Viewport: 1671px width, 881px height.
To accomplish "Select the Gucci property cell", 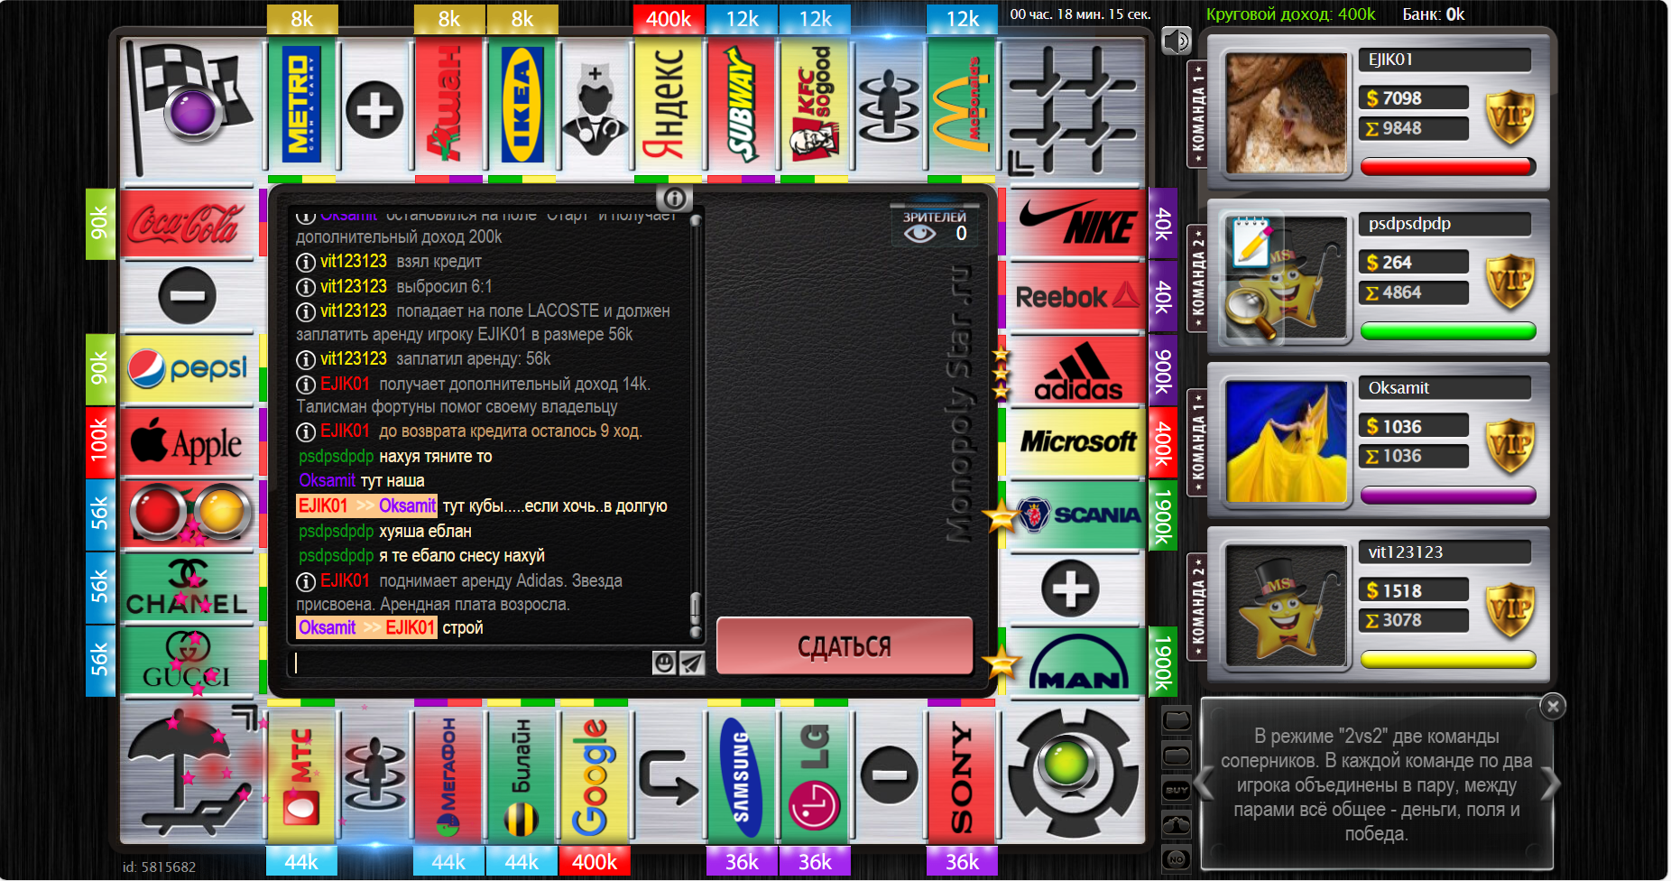I will (x=189, y=662).
